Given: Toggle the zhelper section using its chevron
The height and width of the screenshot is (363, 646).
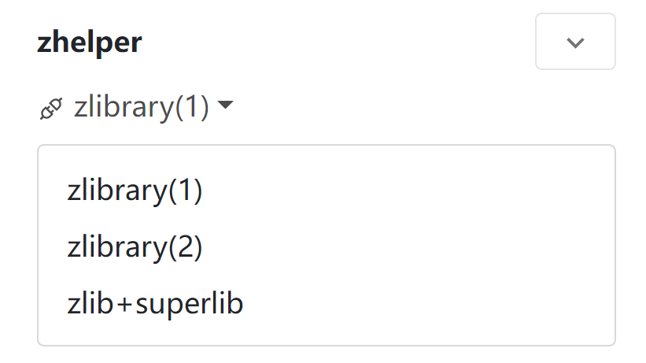Looking at the screenshot, I should pyautogui.click(x=575, y=42).
